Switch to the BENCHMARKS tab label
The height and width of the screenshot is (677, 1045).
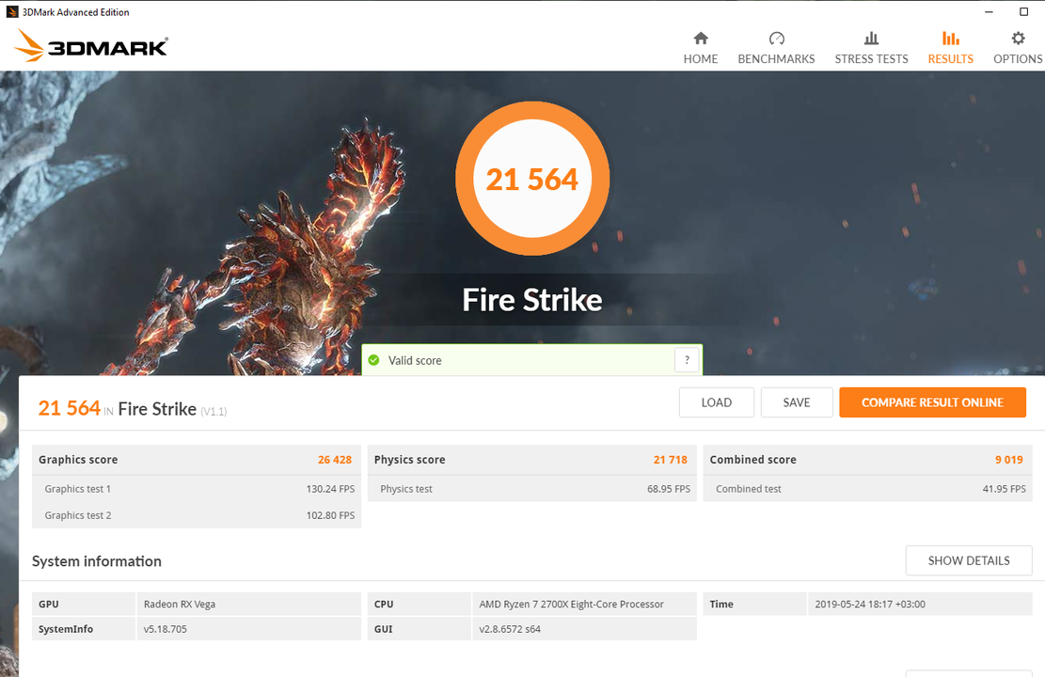tap(776, 58)
